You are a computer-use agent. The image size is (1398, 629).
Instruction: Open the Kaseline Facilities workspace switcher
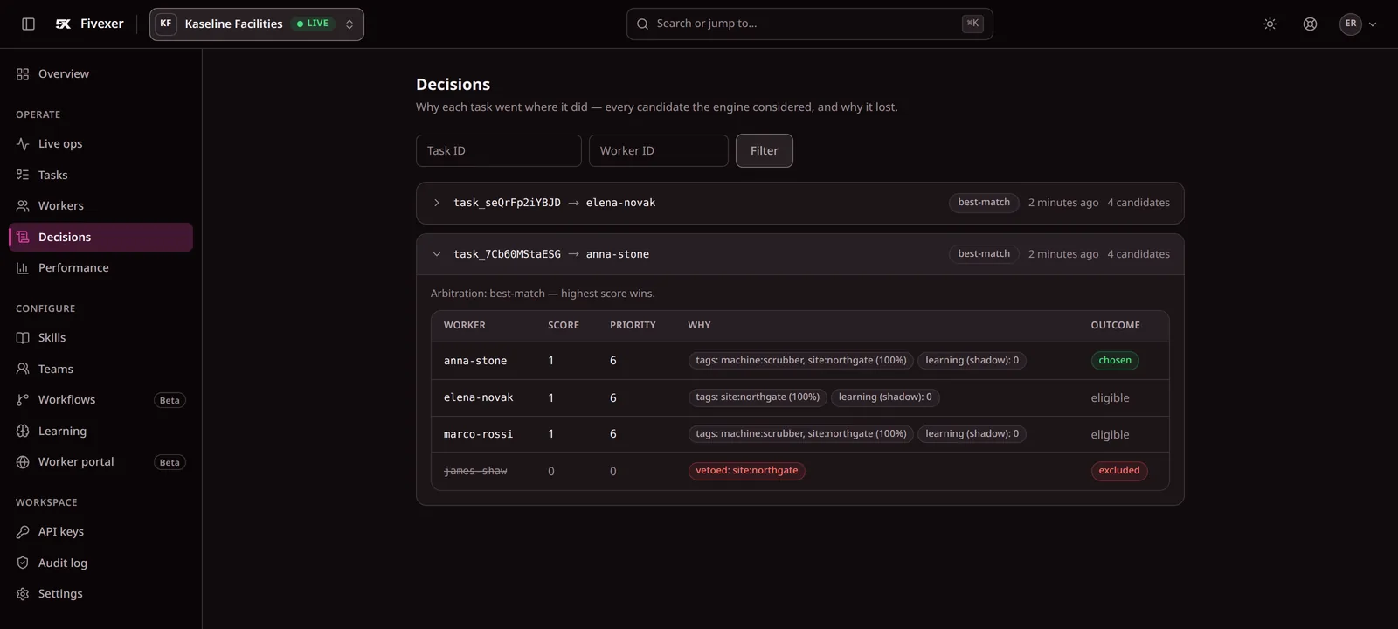(257, 24)
